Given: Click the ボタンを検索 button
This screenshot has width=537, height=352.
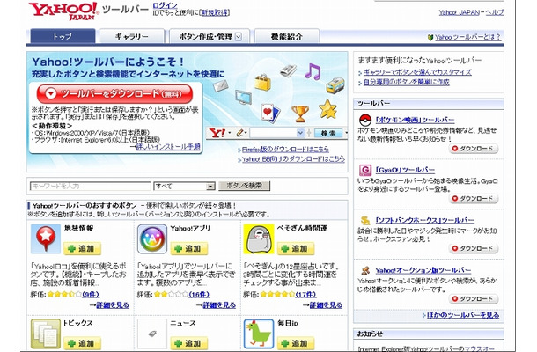Looking at the screenshot, I should 244,186.
